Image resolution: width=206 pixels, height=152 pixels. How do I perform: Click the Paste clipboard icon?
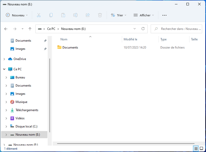(63, 15)
